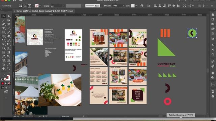Activate the Free Transform tool
This screenshot has height=121, width=216.
[9, 44]
